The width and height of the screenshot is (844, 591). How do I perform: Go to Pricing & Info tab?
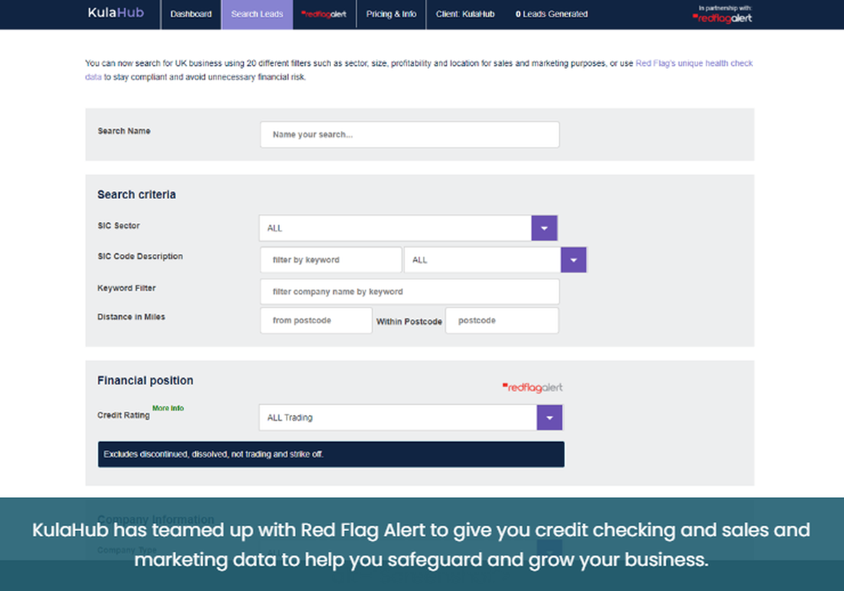(x=392, y=14)
